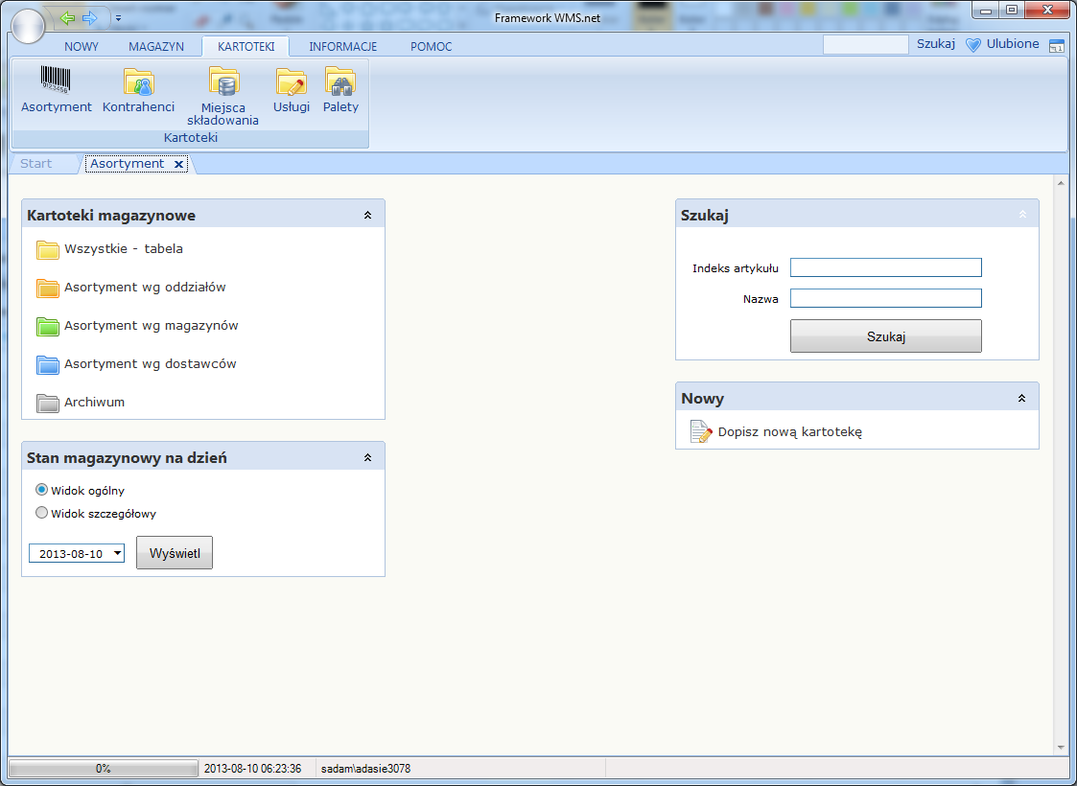This screenshot has height=786, width=1077.
Task: Click the Indeks artykułu input field
Action: pyautogui.click(x=885, y=267)
